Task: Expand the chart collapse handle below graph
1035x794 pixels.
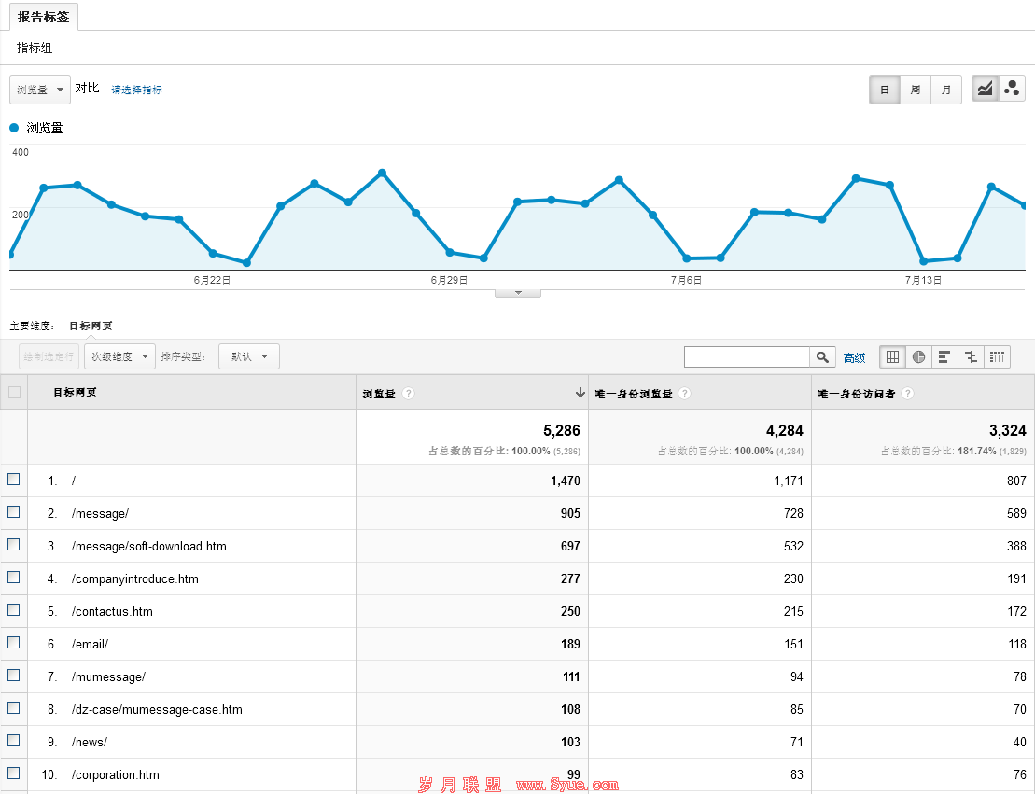Action: [518, 293]
